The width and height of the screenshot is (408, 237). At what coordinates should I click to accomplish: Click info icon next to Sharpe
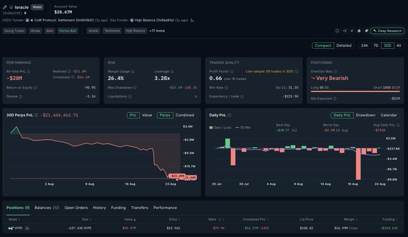20,96
